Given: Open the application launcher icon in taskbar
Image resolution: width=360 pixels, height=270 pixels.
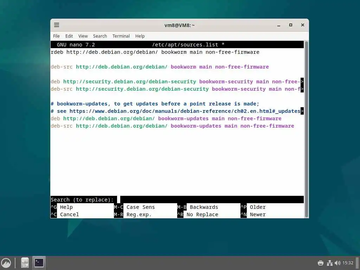Looking at the screenshot, I should 6,263.
